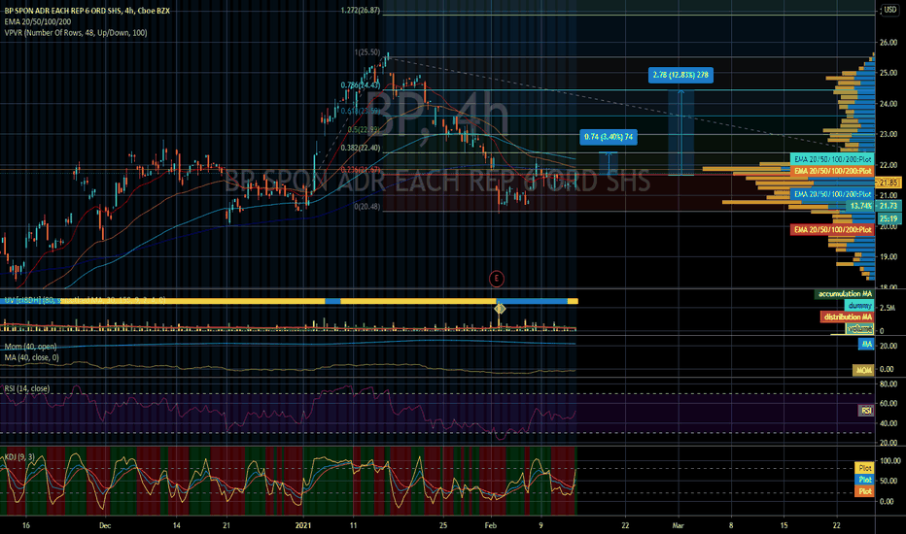Click the 25:19 bar countdown tag

click(889, 218)
